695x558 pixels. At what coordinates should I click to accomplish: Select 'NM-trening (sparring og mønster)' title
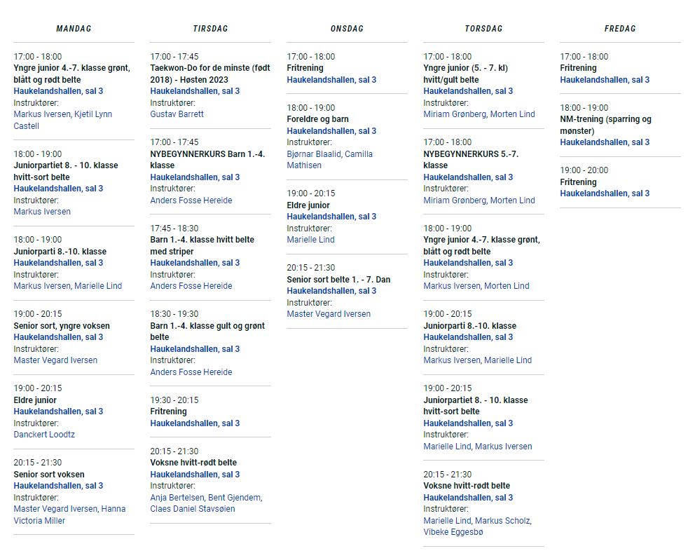pyautogui.click(x=605, y=125)
